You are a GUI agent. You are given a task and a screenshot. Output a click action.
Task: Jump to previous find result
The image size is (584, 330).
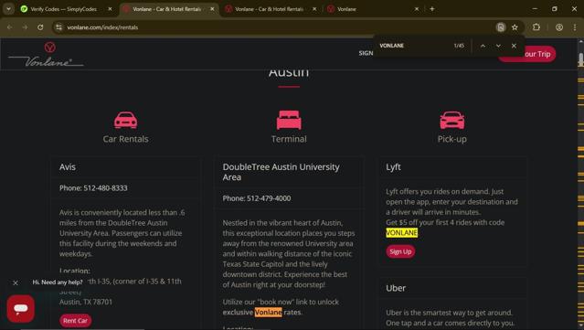(483, 46)
